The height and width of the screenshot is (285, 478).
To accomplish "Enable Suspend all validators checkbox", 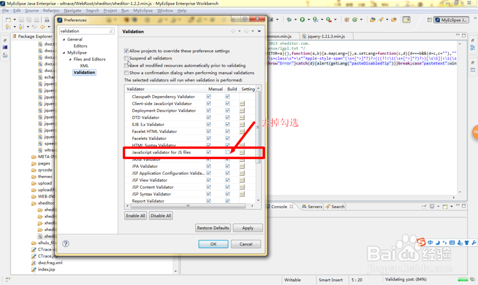I will tap(126, 58).
